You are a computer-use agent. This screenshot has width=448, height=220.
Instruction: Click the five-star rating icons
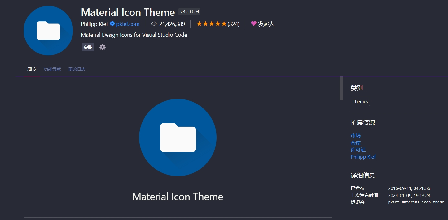[x=211, y=24]
